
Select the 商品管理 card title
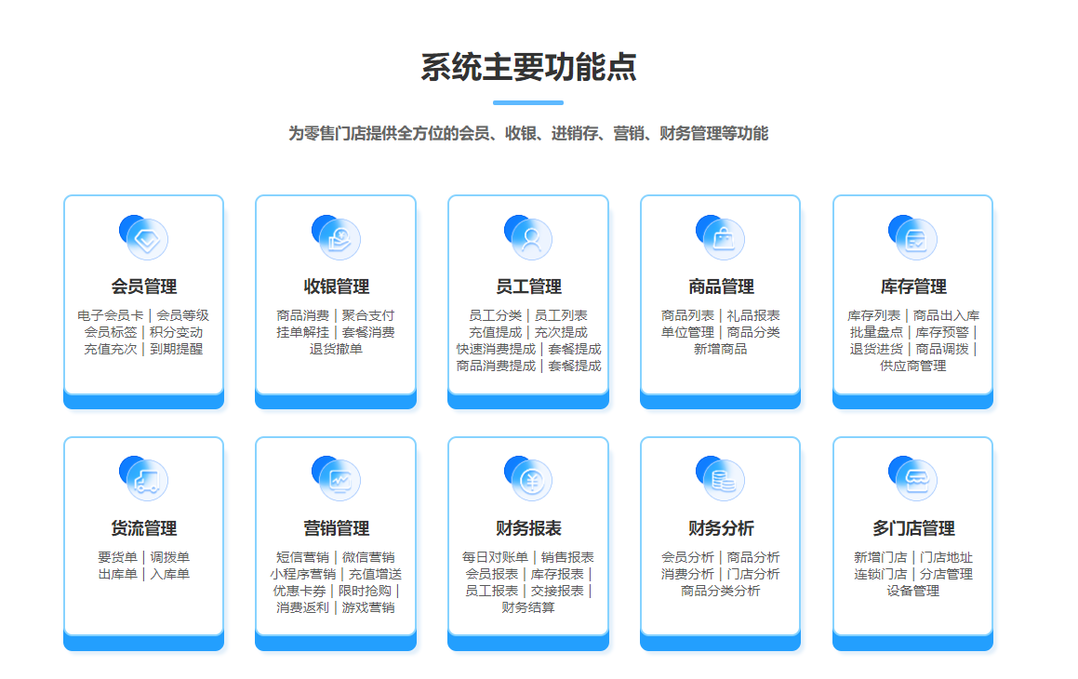tap(721, 286)
